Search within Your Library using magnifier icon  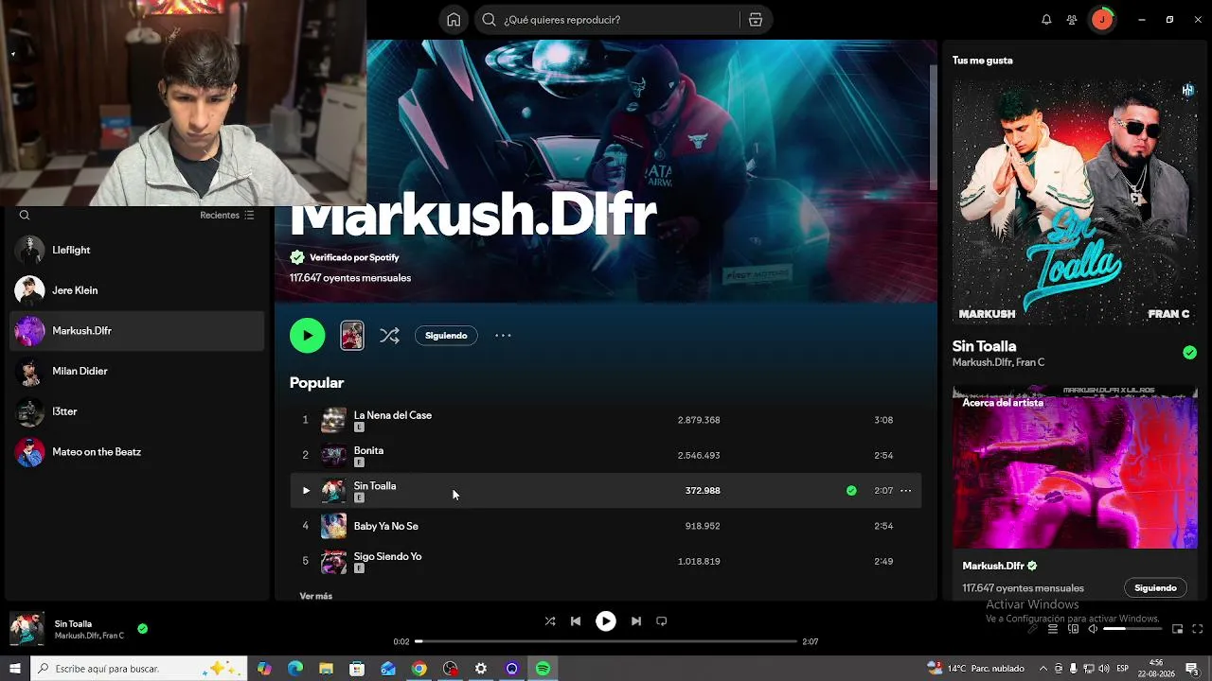coord(25,216)
